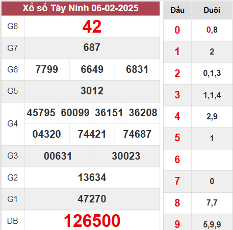
Task: Click G4 number 74687
Action: [137, 134]
